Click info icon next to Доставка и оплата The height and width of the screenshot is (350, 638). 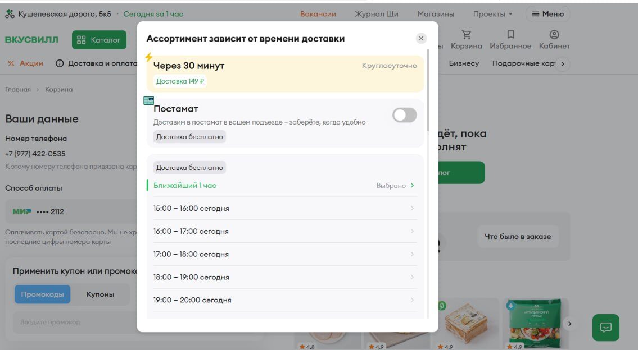tap(60, 63)
